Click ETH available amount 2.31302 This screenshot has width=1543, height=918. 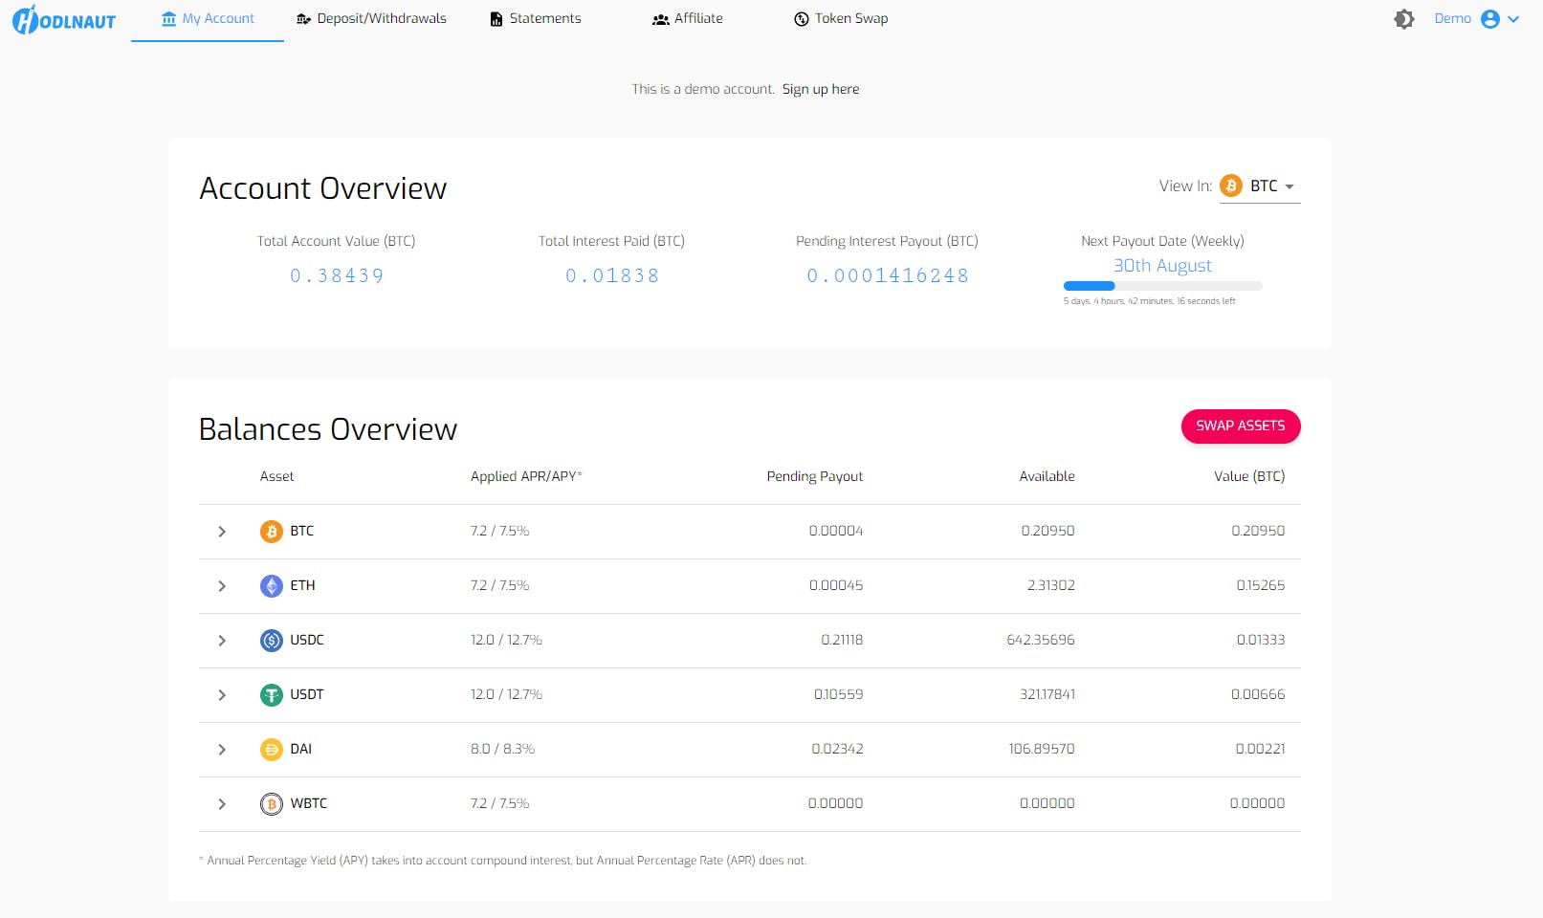tap(1050, 586)
